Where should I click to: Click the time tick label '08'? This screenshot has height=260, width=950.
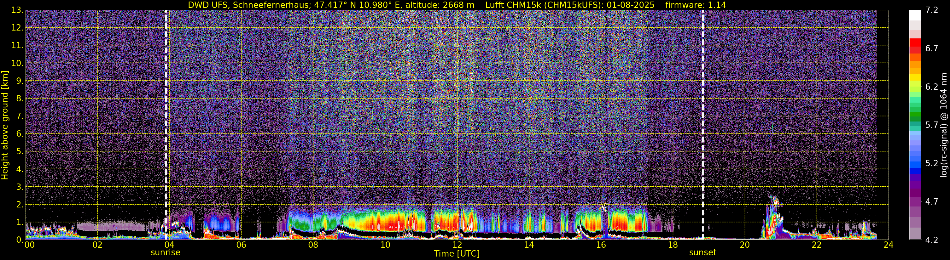coord(313,245)
